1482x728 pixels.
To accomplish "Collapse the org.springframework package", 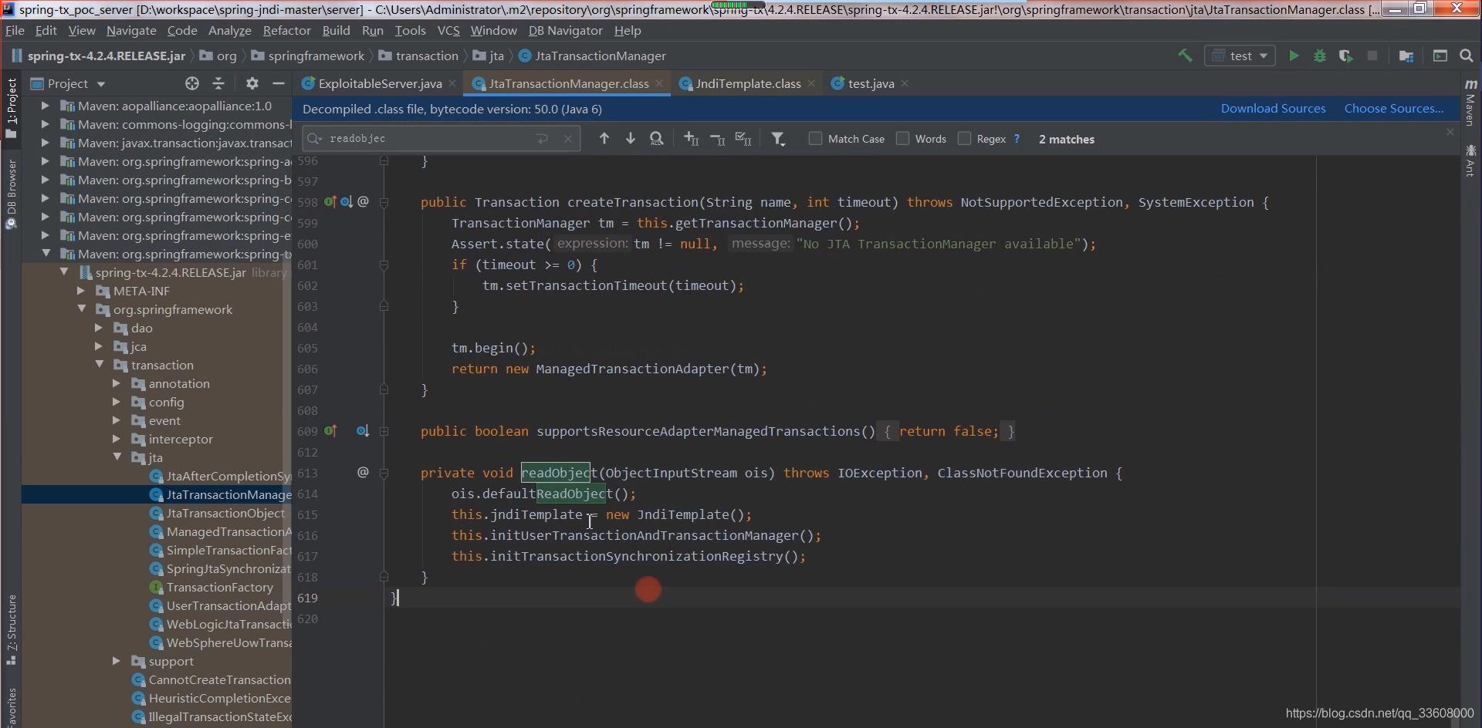I will (81, 309).
